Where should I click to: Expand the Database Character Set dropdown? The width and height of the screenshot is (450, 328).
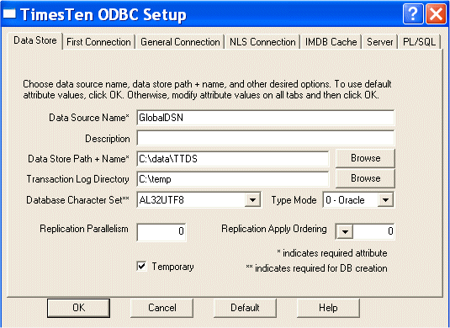pos(252,199)
